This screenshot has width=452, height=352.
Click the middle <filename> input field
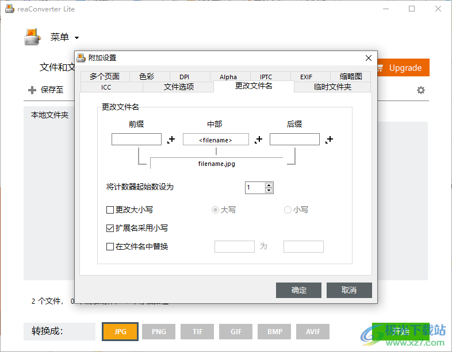click(216, 140)
